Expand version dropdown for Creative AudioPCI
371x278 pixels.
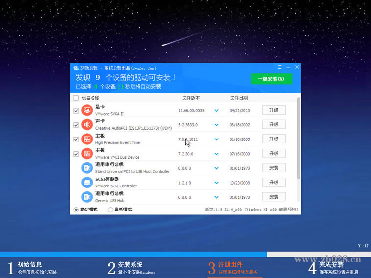pyautogui.click(x=216, y=125)
